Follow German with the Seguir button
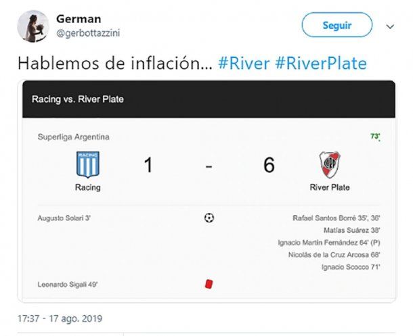The image size is (413, 336). click(x=337, y=25)
